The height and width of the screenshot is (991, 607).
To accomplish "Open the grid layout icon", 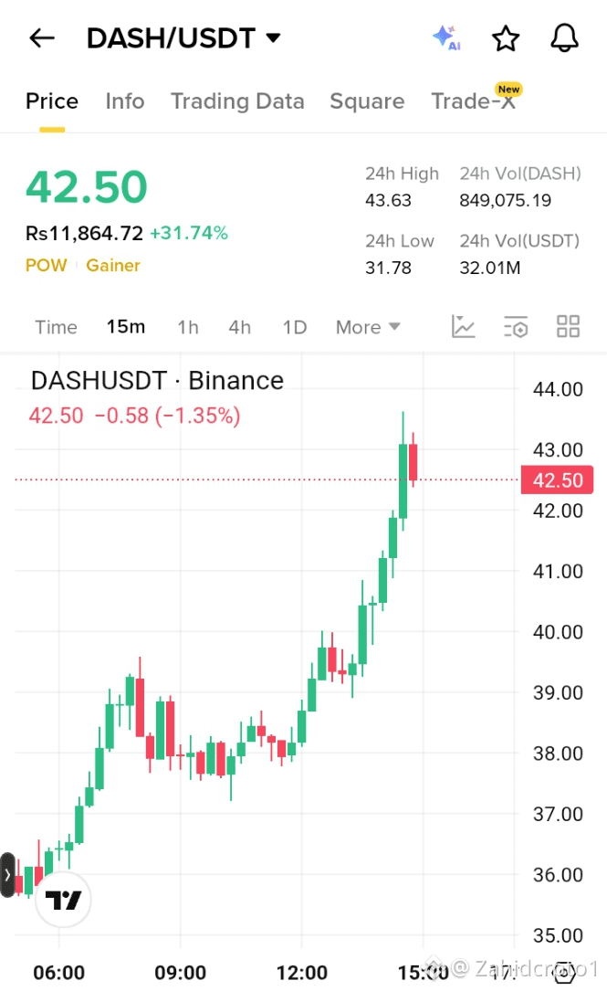I will click(x=568, y=327).
